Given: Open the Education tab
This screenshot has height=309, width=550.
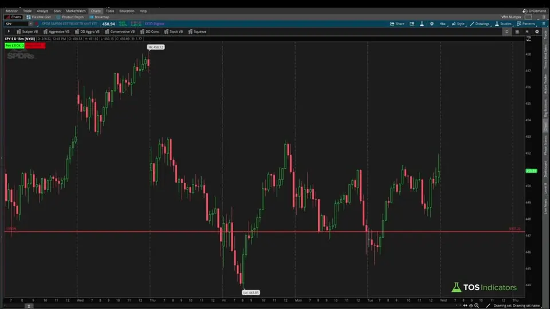Looking at the screenshot, I should [127, 11].
